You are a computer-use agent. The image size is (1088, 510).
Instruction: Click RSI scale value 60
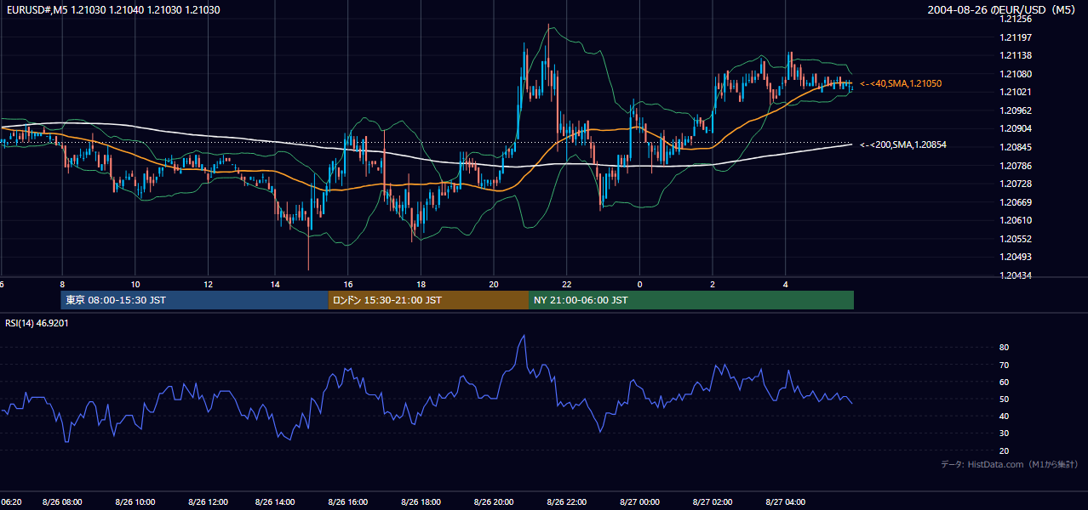[x=1005, y=382]
